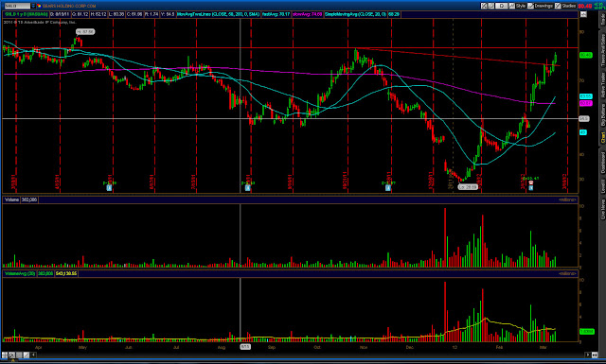The height and width of the screenshot is (364, 606).
Task: Click the first icon in the bottom-left toolbar
Action: (x=5, y=355)
